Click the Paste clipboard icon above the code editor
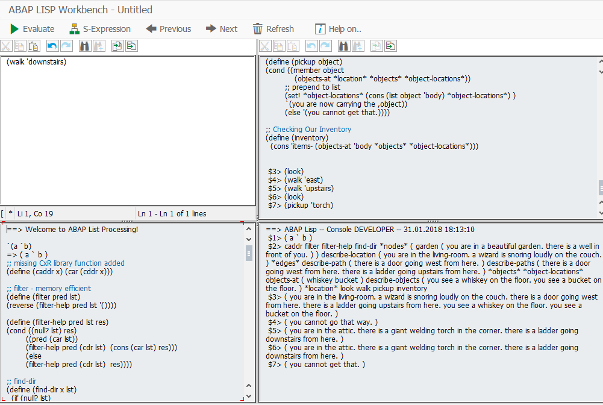This screenshot has width=603, height=405. (x=34, y=46)
